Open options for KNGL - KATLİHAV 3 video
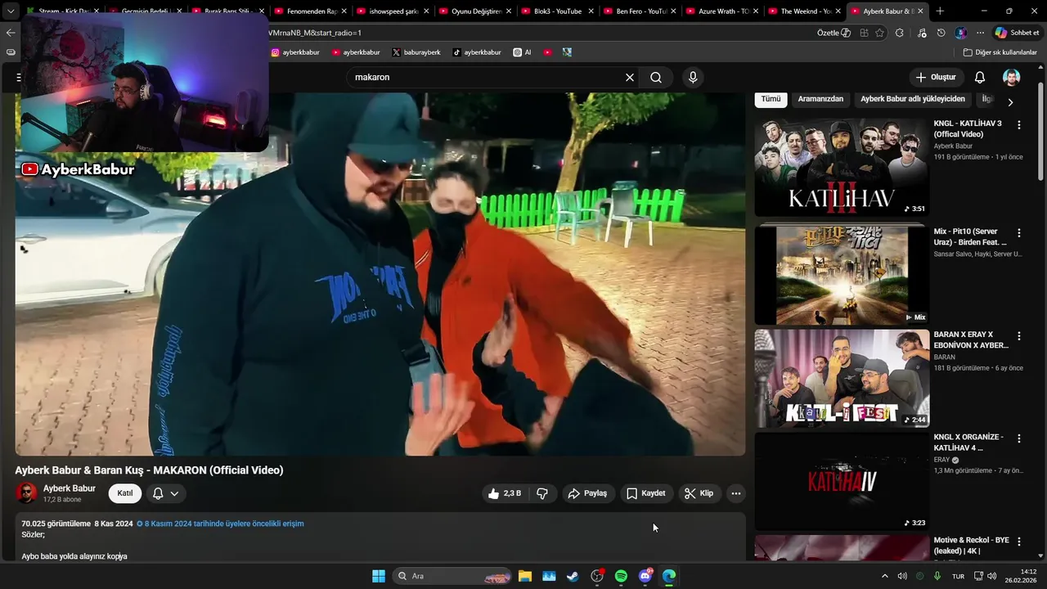Screen dimensions: 1047x589 (1019, 125)
